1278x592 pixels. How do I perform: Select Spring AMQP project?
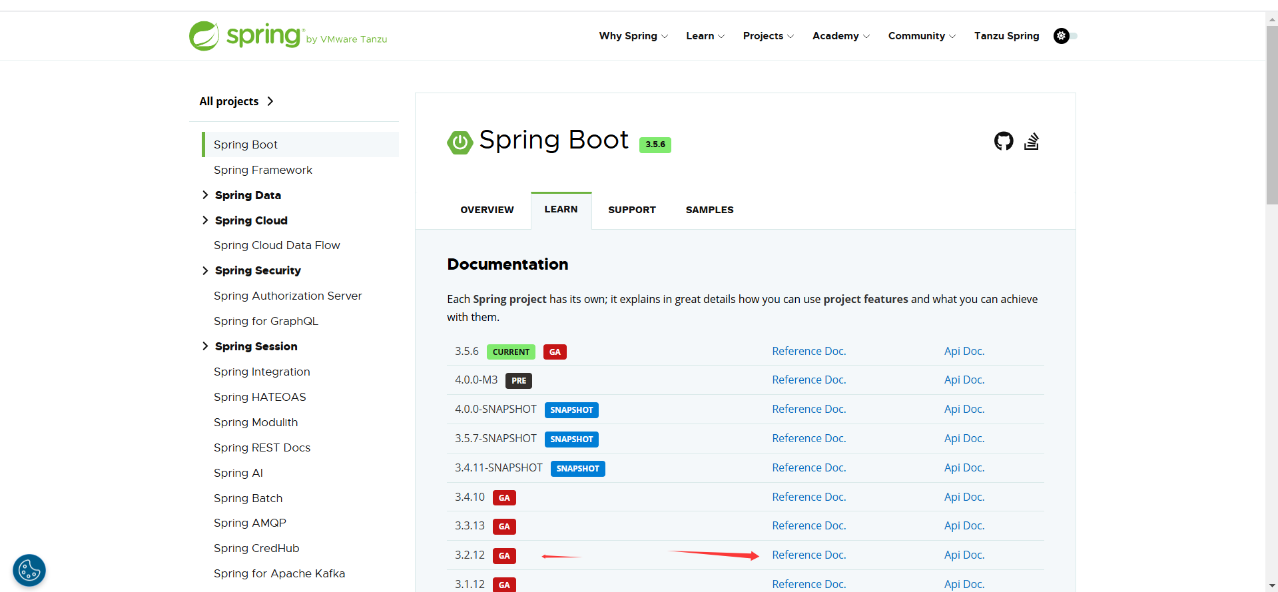tap(250, 523)
